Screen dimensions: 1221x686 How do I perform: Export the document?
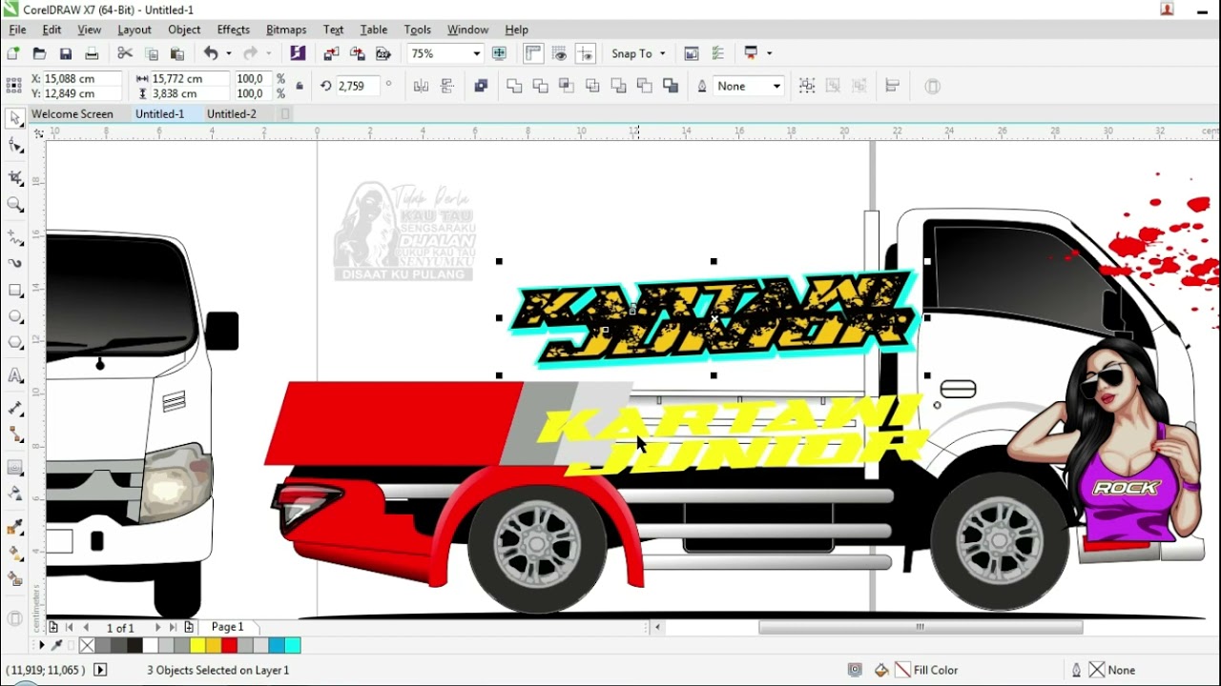(358, 53)
